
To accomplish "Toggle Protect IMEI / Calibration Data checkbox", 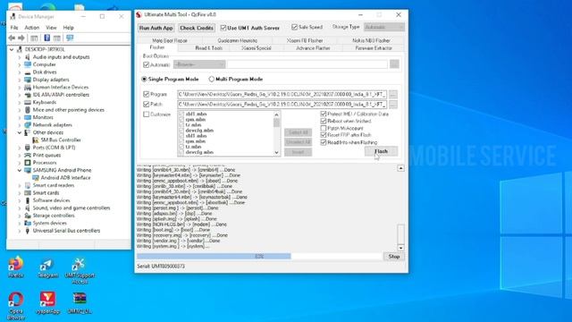I will tap(324, 114).
